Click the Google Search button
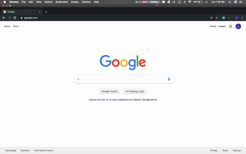The image size is (246, 154). [110, 91]
